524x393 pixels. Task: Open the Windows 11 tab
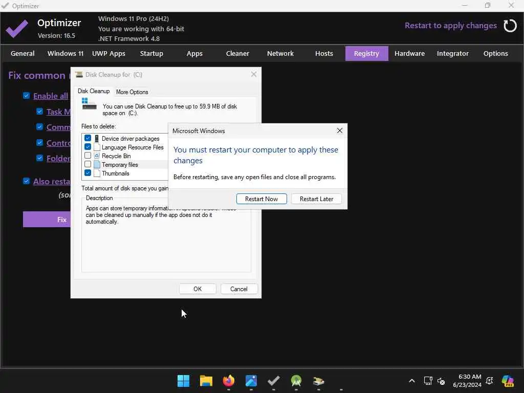(65, 53)
